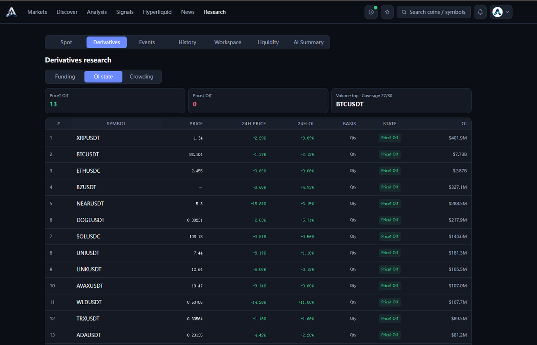
Task: Open the BTCUSDT row in the table
Action: point(258,154)
